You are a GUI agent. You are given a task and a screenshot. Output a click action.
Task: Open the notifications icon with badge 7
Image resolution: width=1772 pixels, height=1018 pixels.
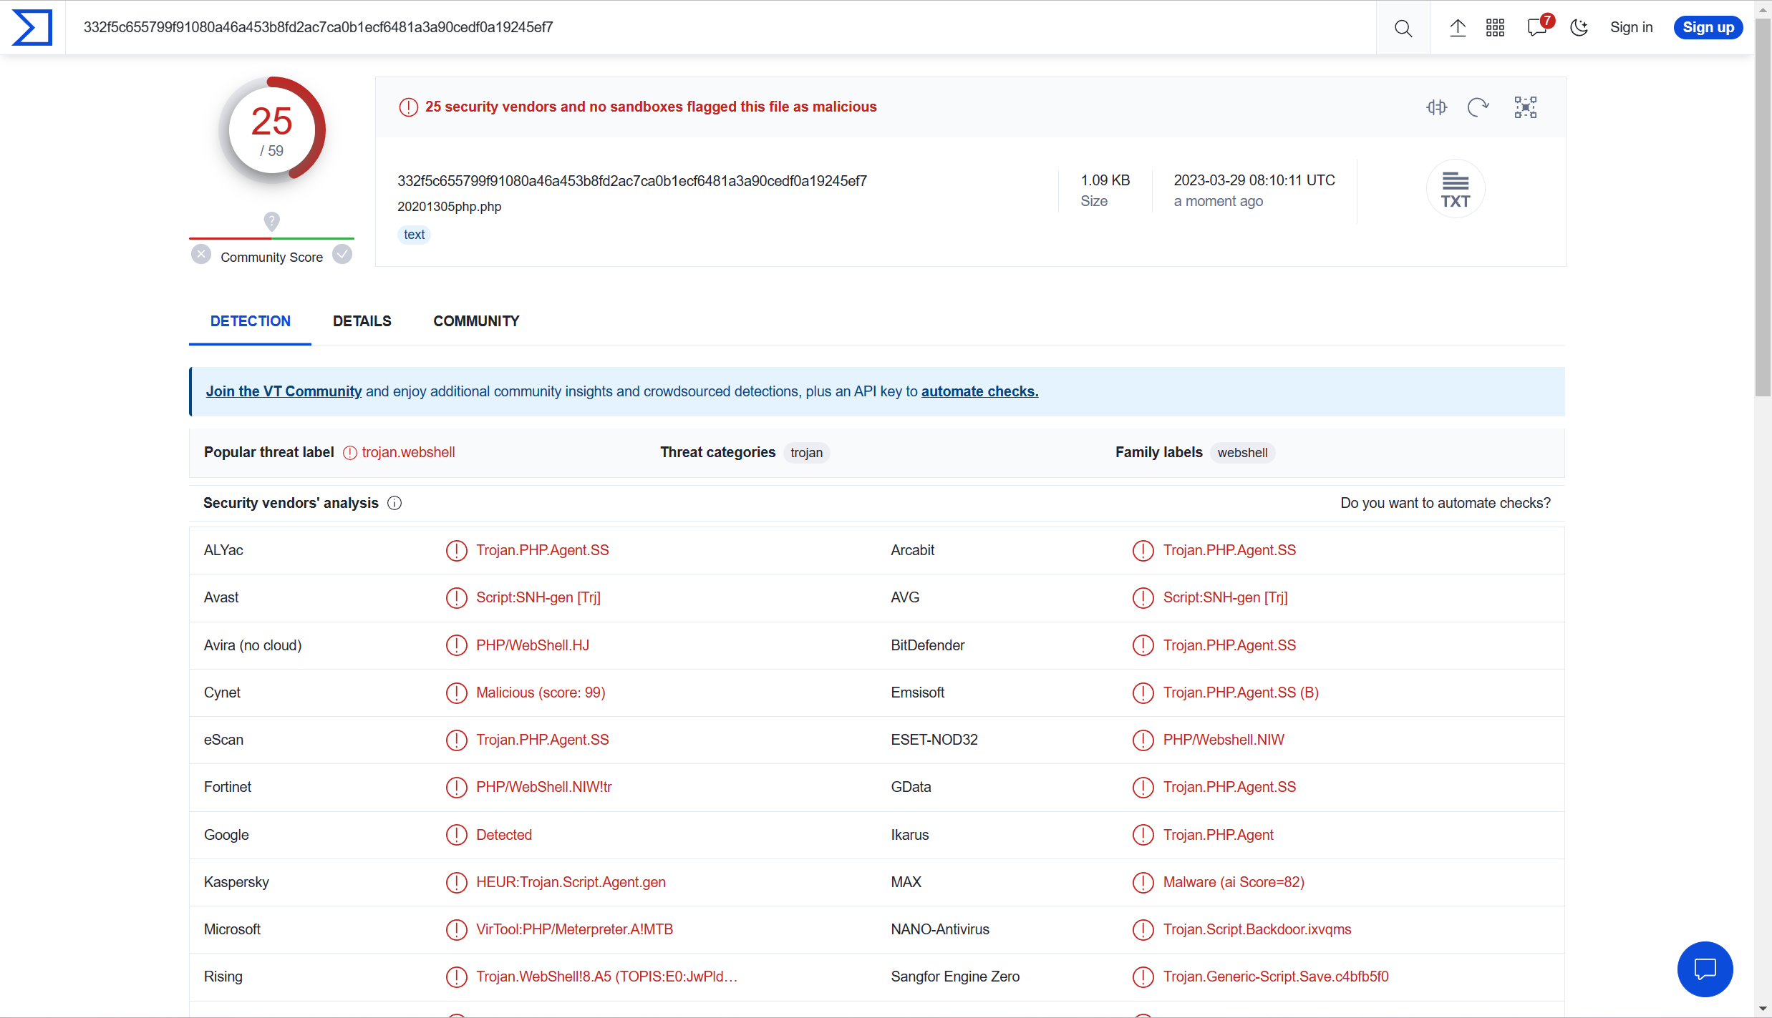point(1537,28)
